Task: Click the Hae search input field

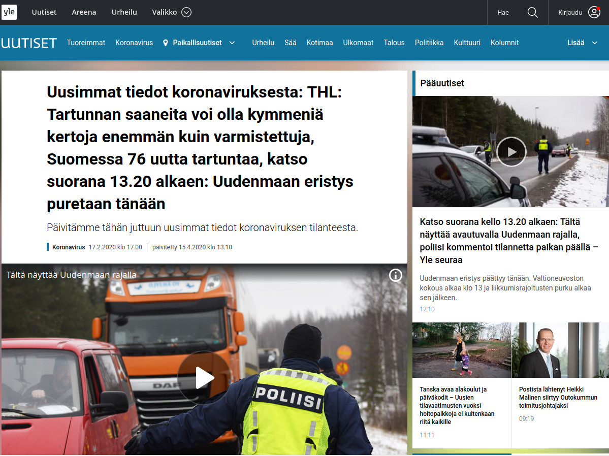Action: click(x=503, y=13)
